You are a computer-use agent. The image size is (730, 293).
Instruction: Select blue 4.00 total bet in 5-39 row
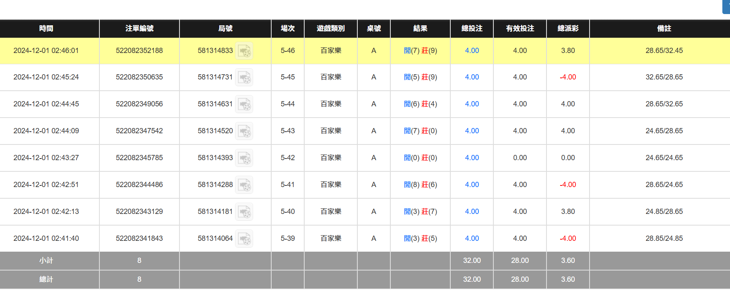(472, 238)
